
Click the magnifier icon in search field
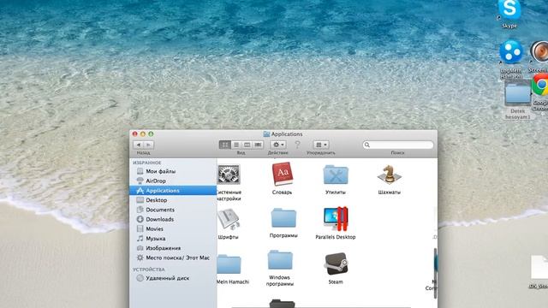(x=367, y=145)
